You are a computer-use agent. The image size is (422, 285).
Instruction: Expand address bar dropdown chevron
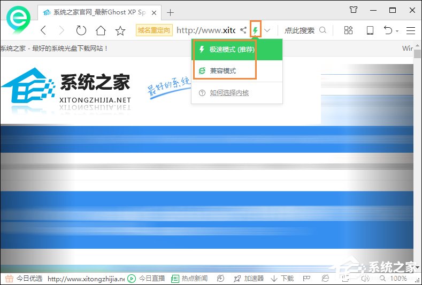[x=267, y=31]
